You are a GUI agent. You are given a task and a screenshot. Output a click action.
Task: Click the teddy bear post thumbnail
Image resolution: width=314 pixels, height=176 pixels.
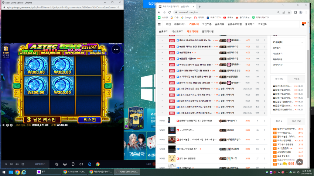[172, 158]
